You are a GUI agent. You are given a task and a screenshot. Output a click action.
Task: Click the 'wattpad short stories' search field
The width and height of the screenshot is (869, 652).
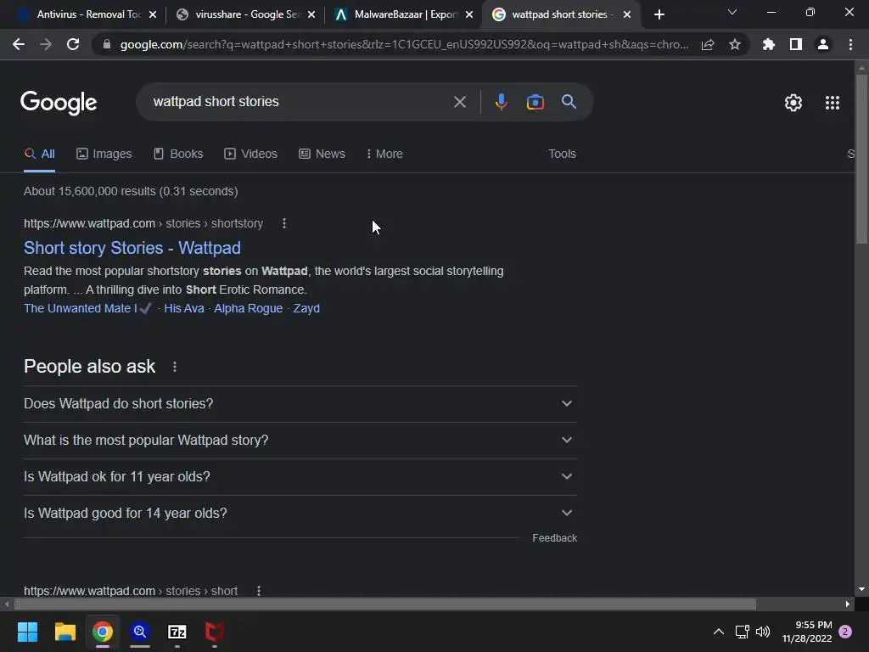point(300,102)
